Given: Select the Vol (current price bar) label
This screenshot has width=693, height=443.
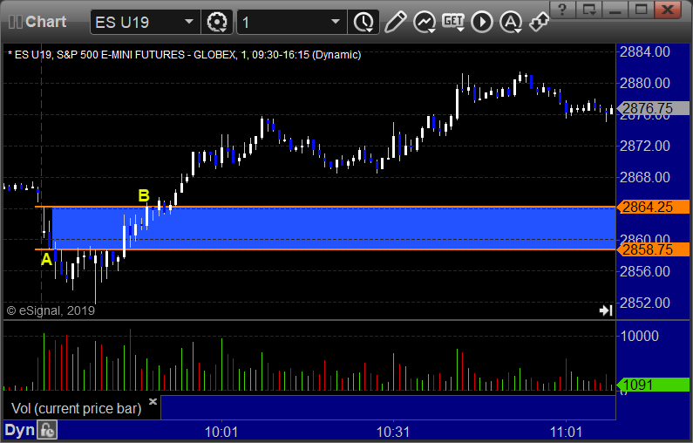Looking at the screenshot, I should (76, 408).
